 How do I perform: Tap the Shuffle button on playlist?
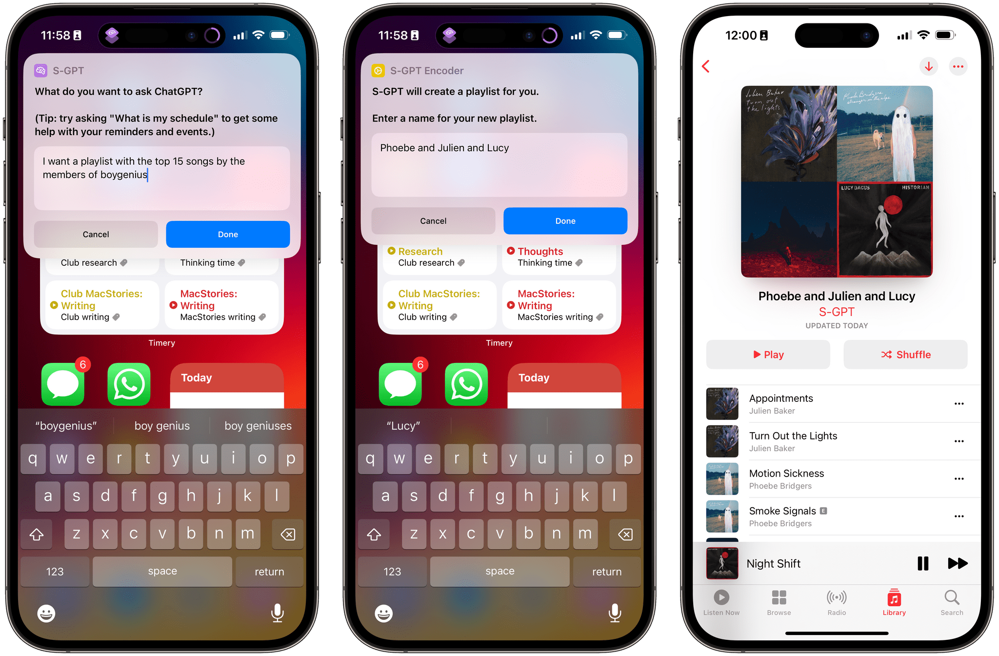(902, 355)
